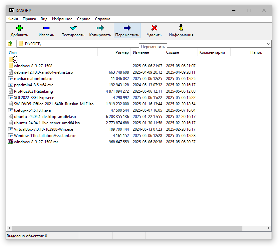279x247 pixels.
Task: Sort by the Папок column header
Action: pos(247,52)
